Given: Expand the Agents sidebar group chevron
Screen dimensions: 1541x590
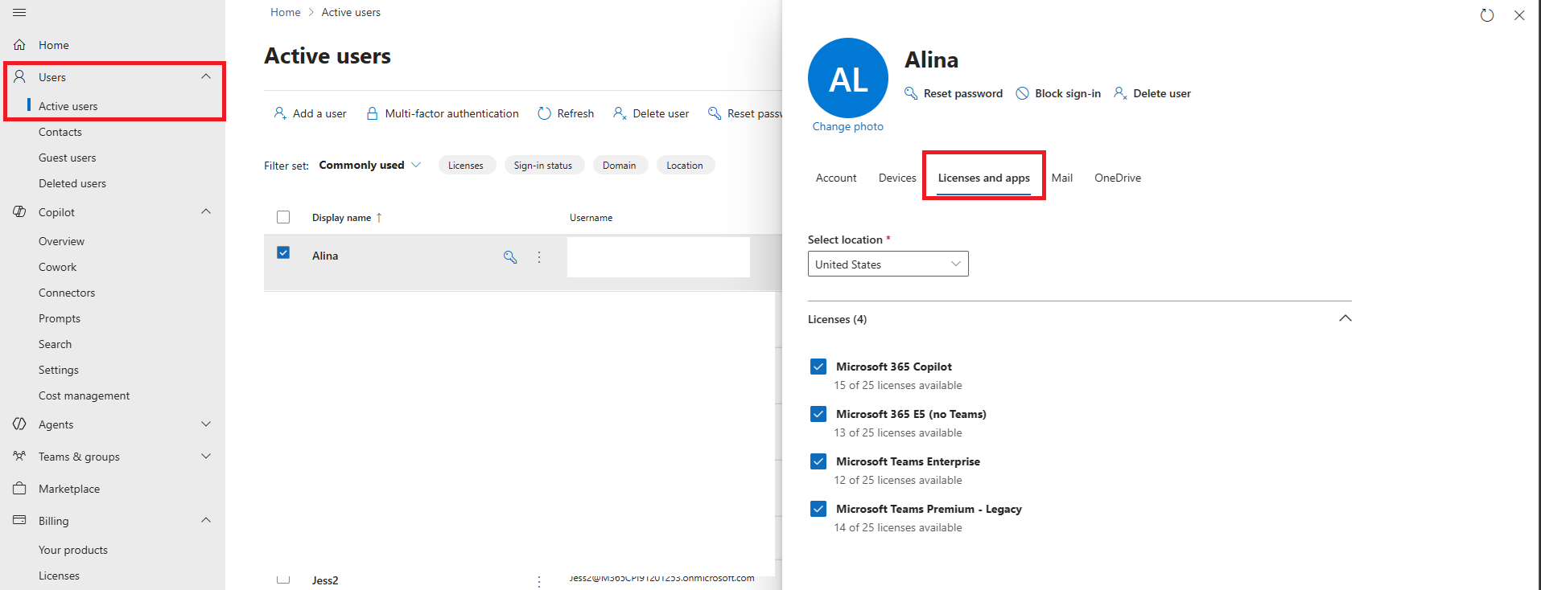Looking at the screenshot, I should 206,424.
